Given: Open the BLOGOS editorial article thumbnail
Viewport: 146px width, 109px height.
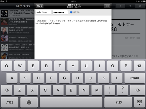Looking at the screenshot, I should [4, 13].
